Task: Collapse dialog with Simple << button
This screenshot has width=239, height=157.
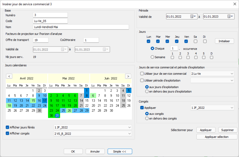Action: [120, 151]
